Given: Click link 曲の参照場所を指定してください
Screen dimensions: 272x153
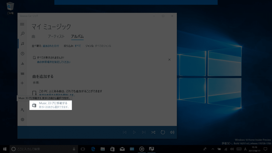Looking at the screenshot, I should [x=54, y=62].
